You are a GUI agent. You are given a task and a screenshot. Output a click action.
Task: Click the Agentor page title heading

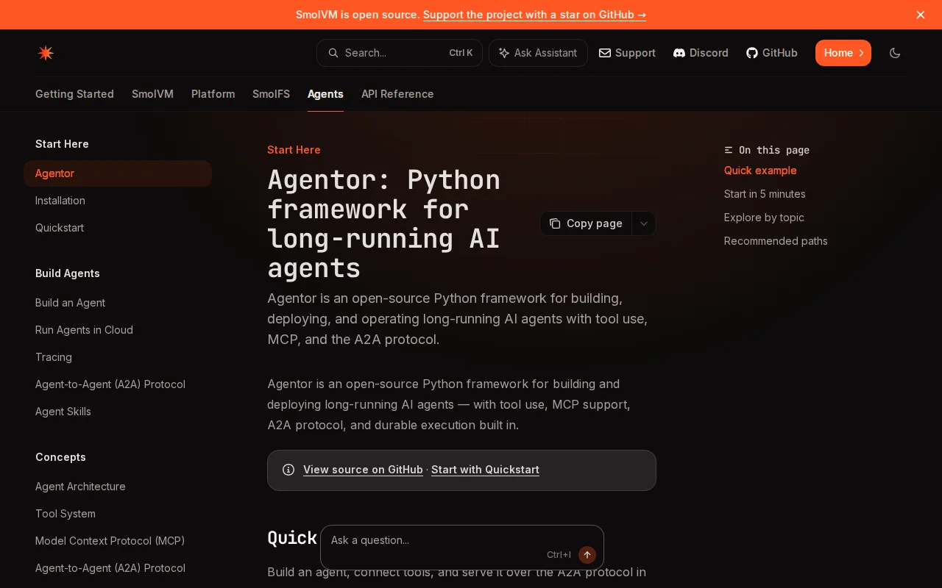tap(383, 223)
